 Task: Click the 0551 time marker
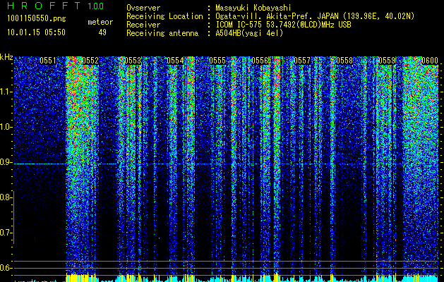(x=48, y=61)
